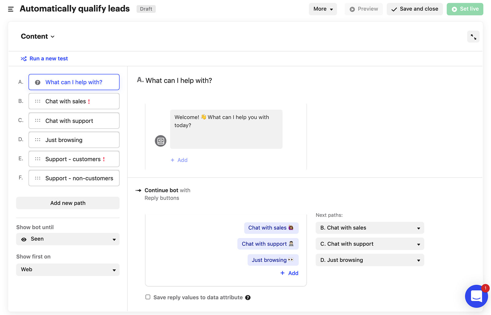This screenshot has width=491, height=315.
Task: Click Add new path button
Action: tap(68, 203)
